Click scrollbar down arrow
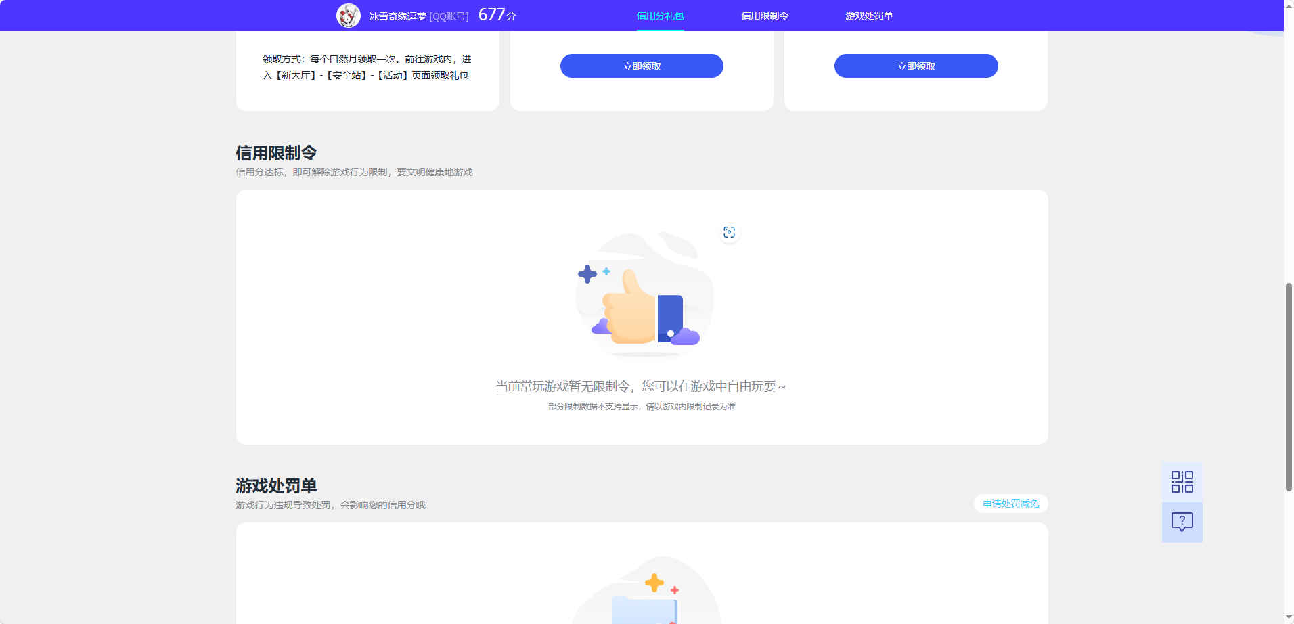The width and height of the screenshot is (1294, 624). 1289,617
